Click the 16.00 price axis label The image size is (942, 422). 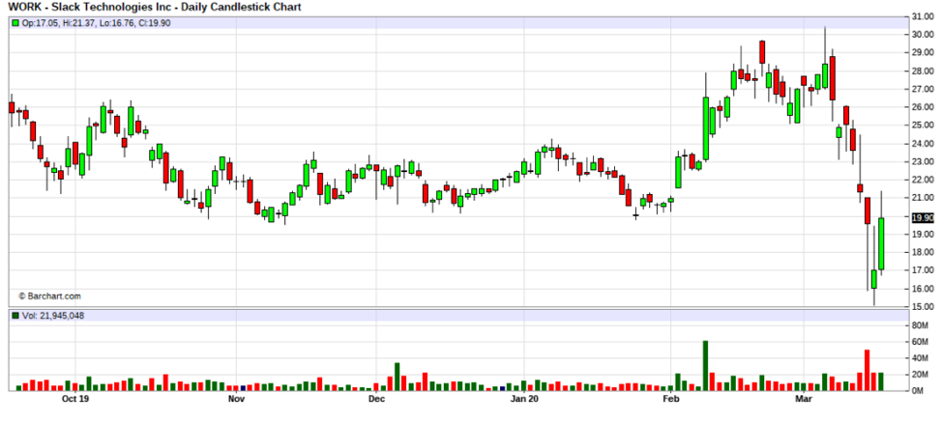[x=923, y=288]
